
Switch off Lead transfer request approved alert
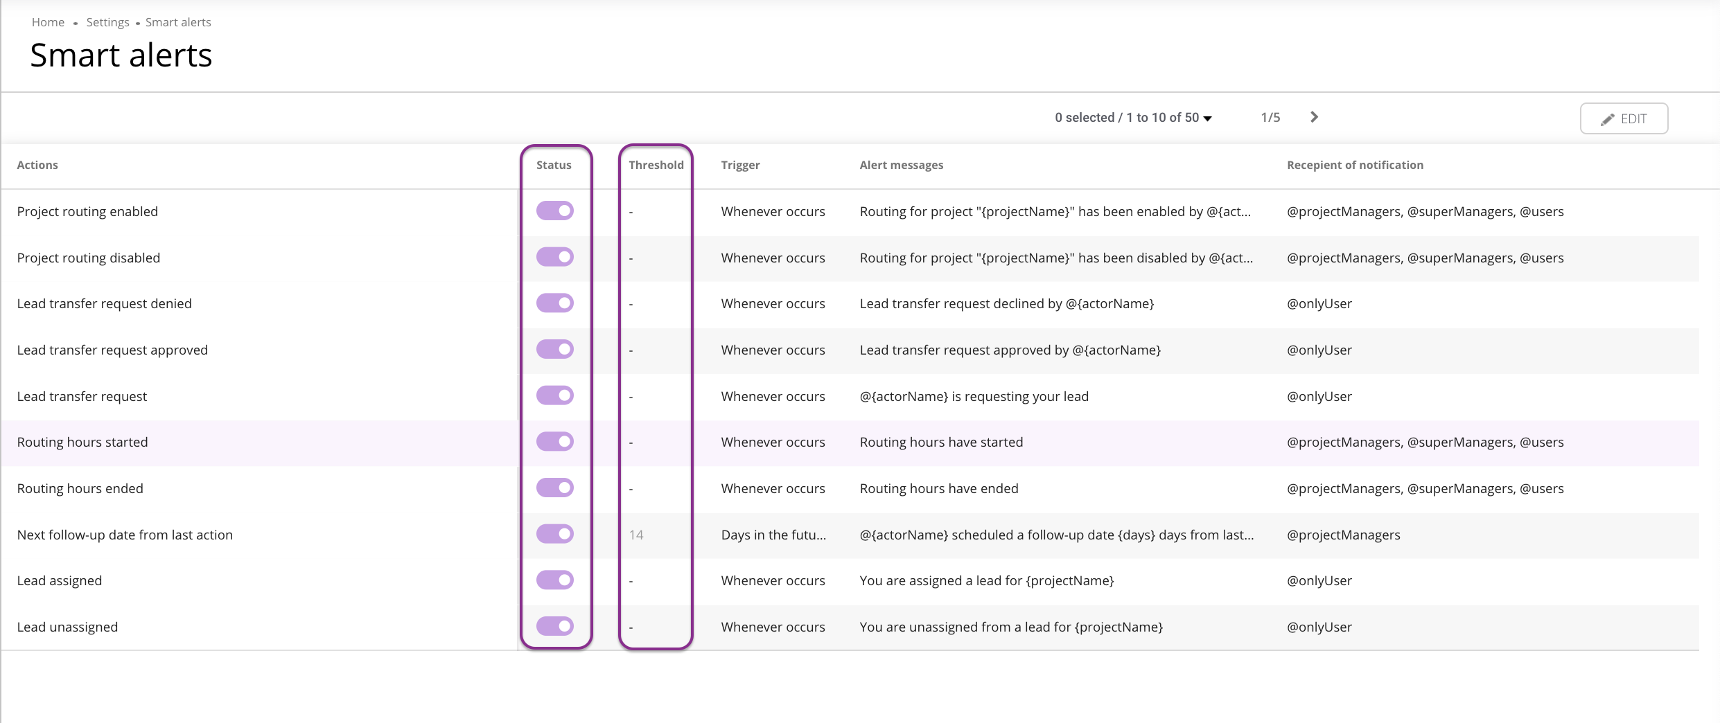tap(554, 349)
